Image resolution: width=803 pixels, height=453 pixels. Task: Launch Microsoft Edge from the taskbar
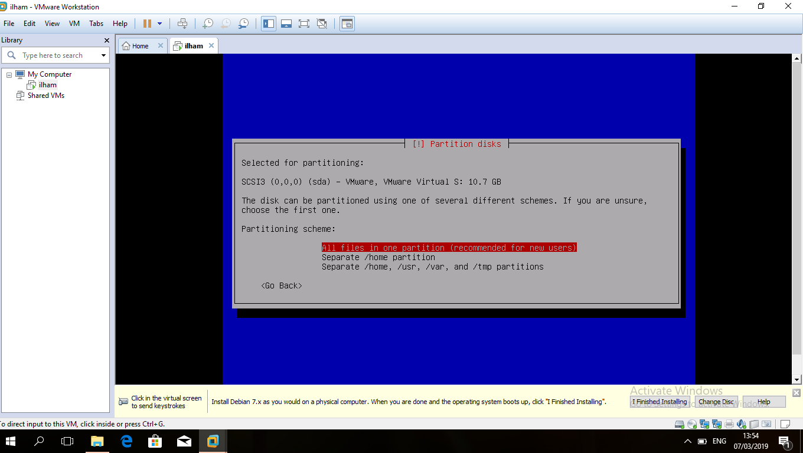126,441
